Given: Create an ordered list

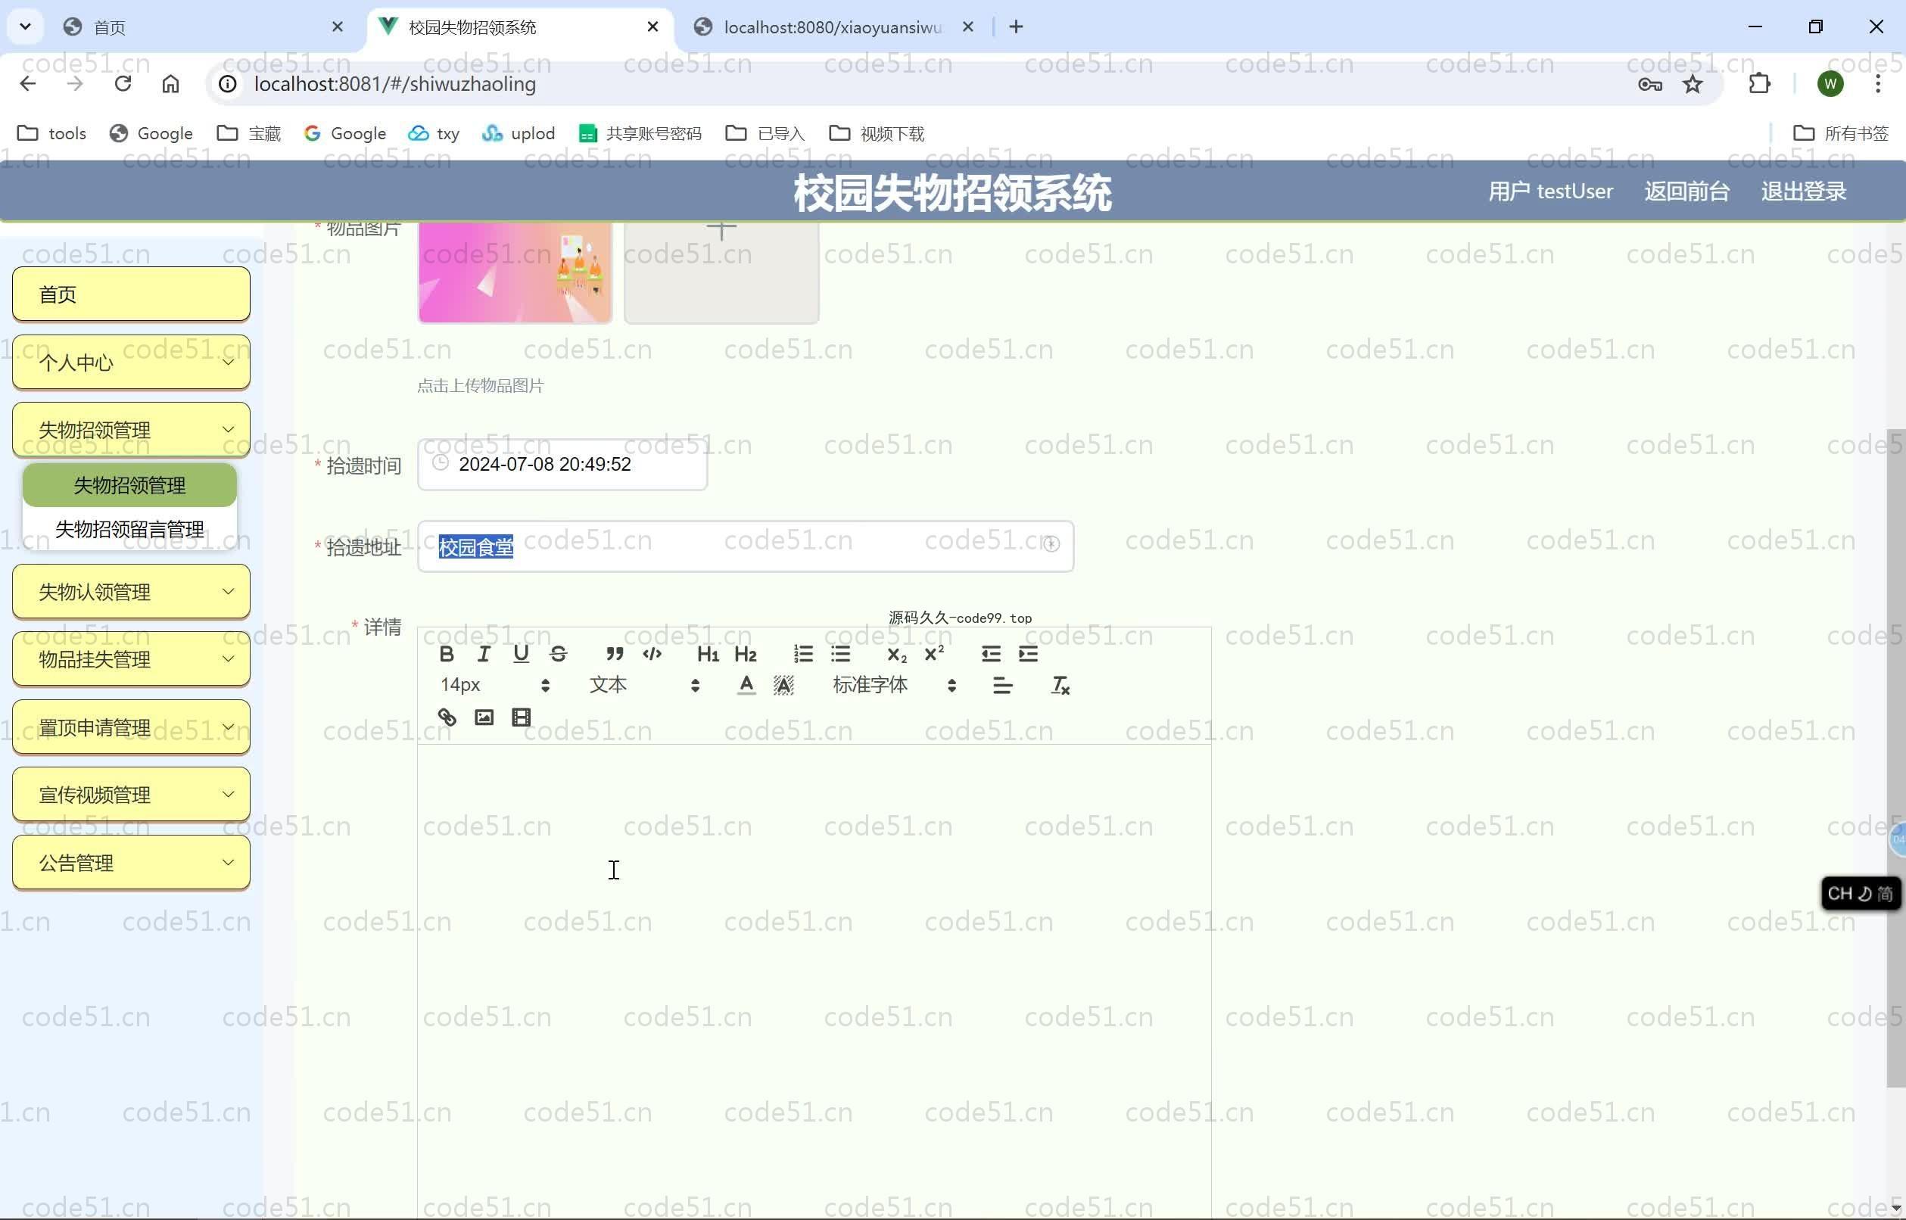Looking at the screenshot, I should click(803, 654).
